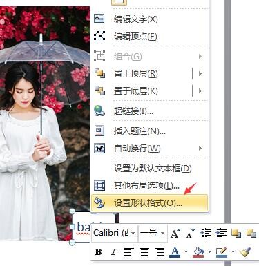
Task: Open the shape fill dropdown arrow
Action: tap(209, 252)
